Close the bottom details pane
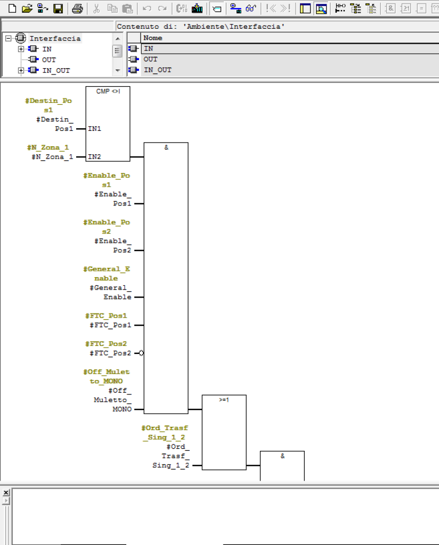439x545 pixels. coord(6,492)
